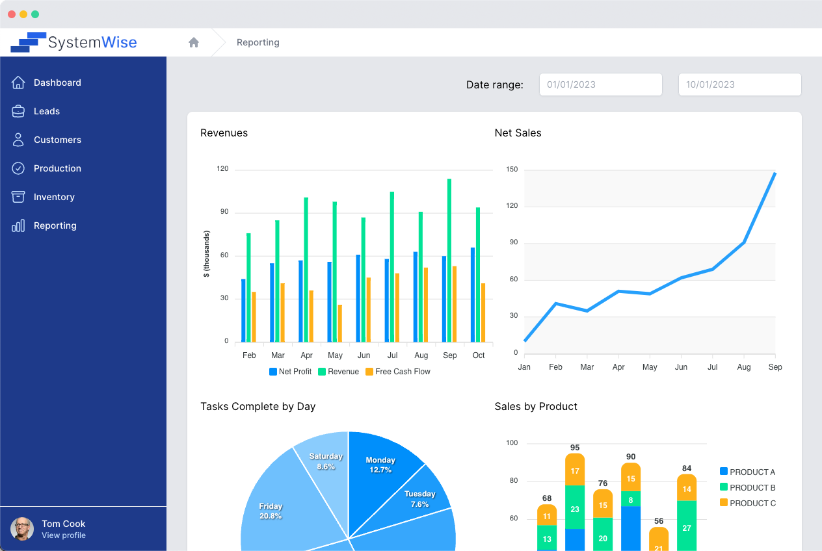The height and width of the screenshot is (551, 822).
Task: Click the macOS green maximize button
Action: pos(35,14)
